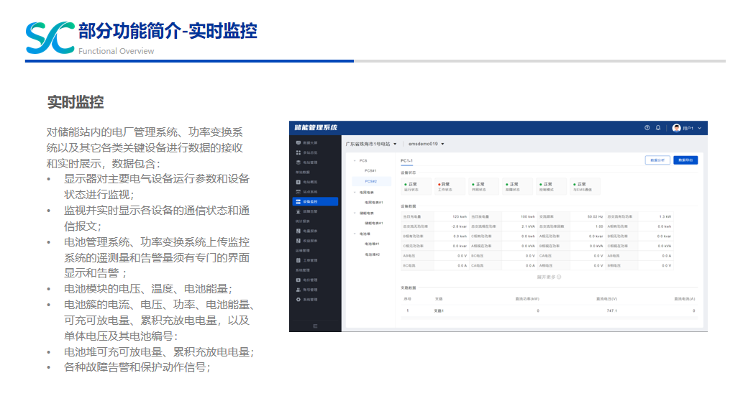Click the 用户1 avatar icon
This screenshot has height=414, width=743.
676,128
